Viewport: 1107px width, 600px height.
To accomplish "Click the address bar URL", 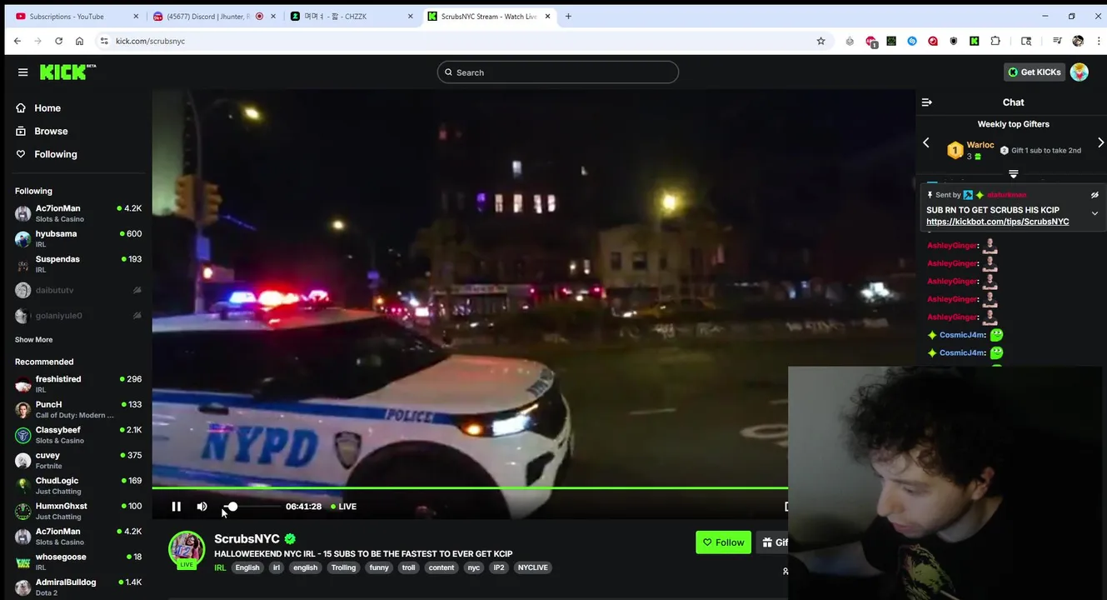I will 150,41.
